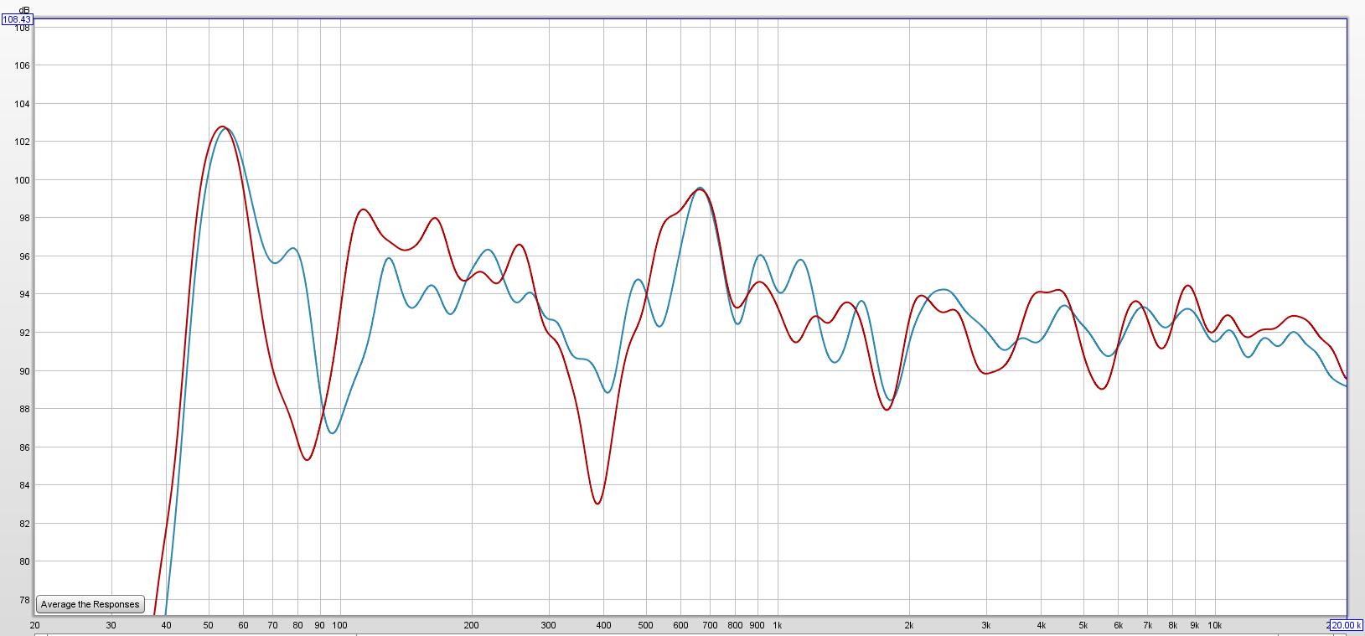Click the 2k label on the frequency axis

pos(909,625)
